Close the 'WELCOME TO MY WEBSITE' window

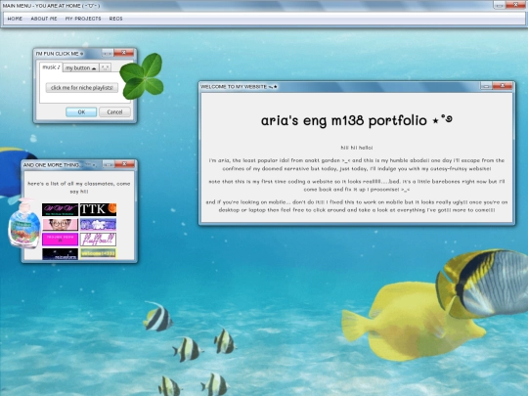tap(502, 86)
